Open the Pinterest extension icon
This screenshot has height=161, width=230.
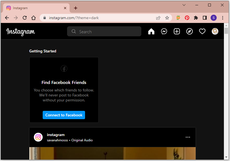[187, 18]
